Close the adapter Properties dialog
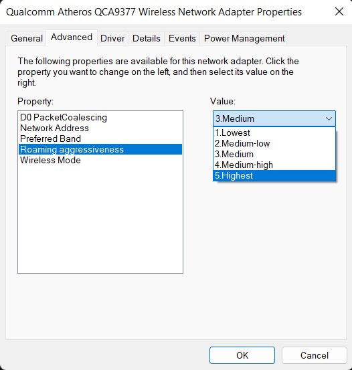The image size is (352, 370). pyautogui.click(x=339, y=11)
